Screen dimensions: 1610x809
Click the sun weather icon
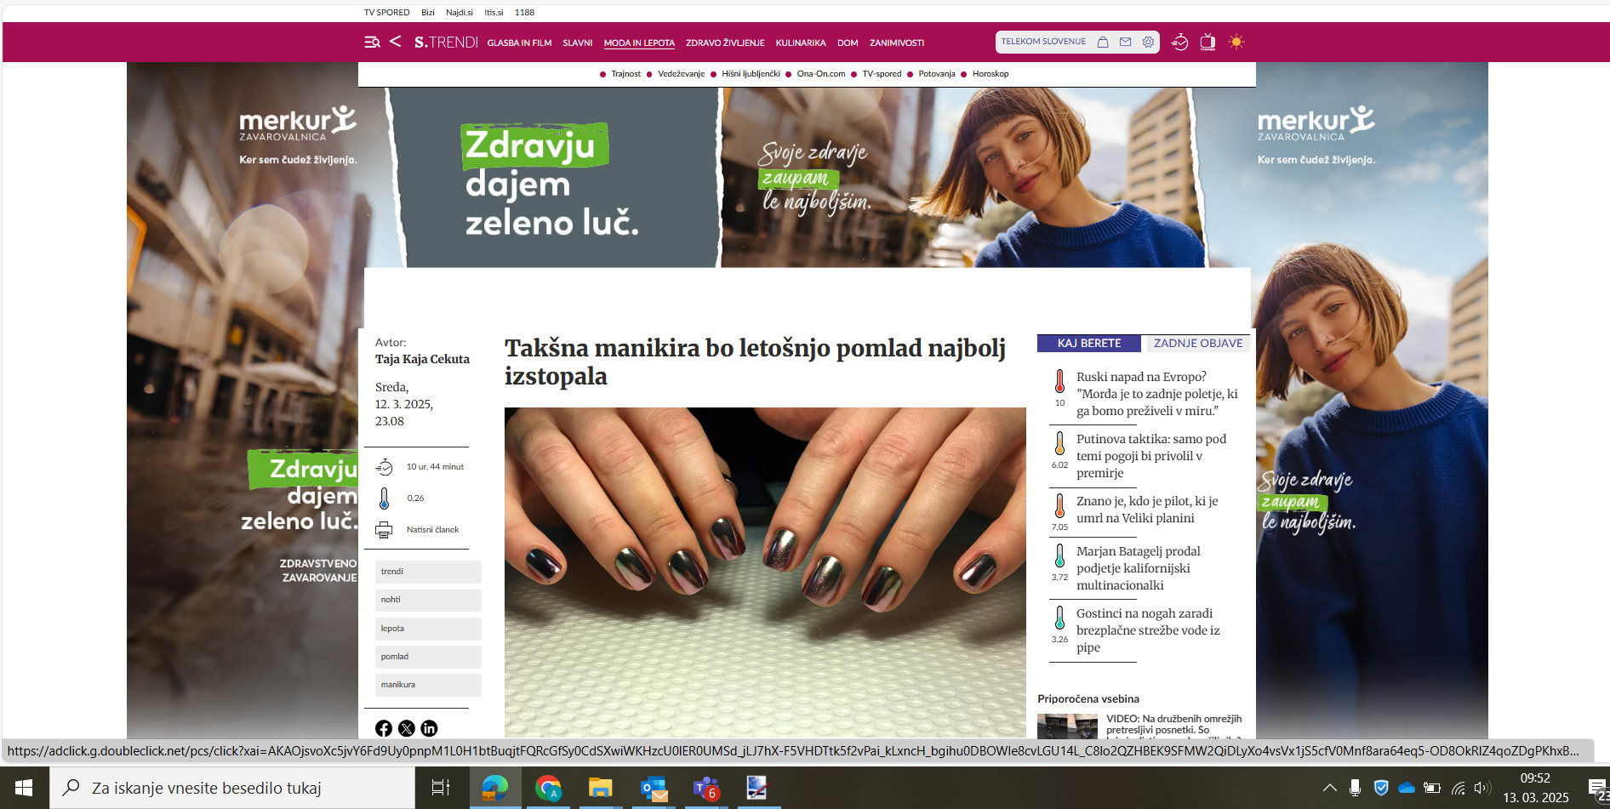pyautogui.click(x=1236, y=42)
